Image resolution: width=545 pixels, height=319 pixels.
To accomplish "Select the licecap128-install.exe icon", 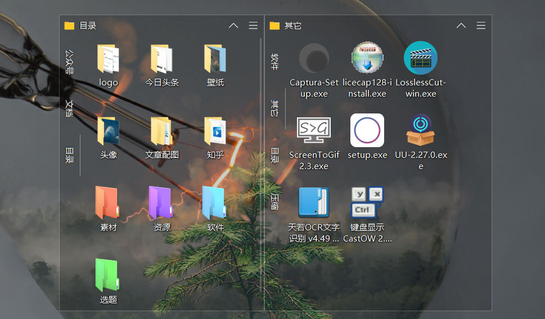I will pos(367,58).
